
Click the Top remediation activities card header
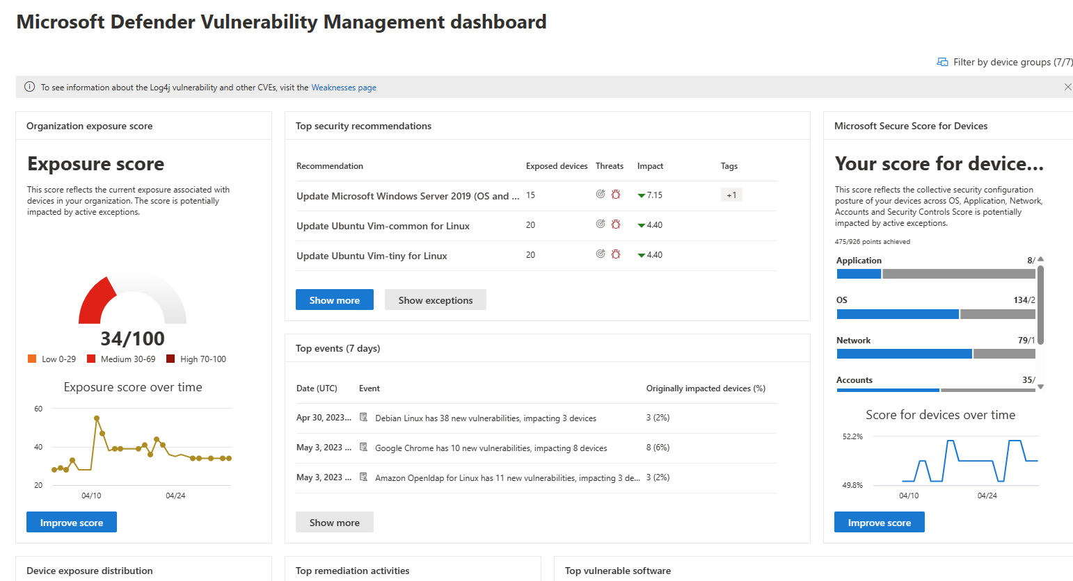[352, 571]
